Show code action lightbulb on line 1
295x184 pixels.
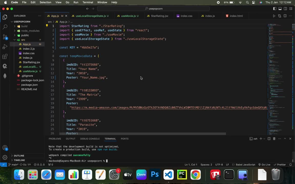pos(47,26)
